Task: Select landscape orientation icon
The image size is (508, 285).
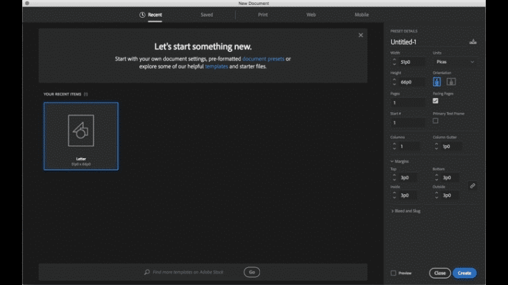Action: [x=451, y=82]
